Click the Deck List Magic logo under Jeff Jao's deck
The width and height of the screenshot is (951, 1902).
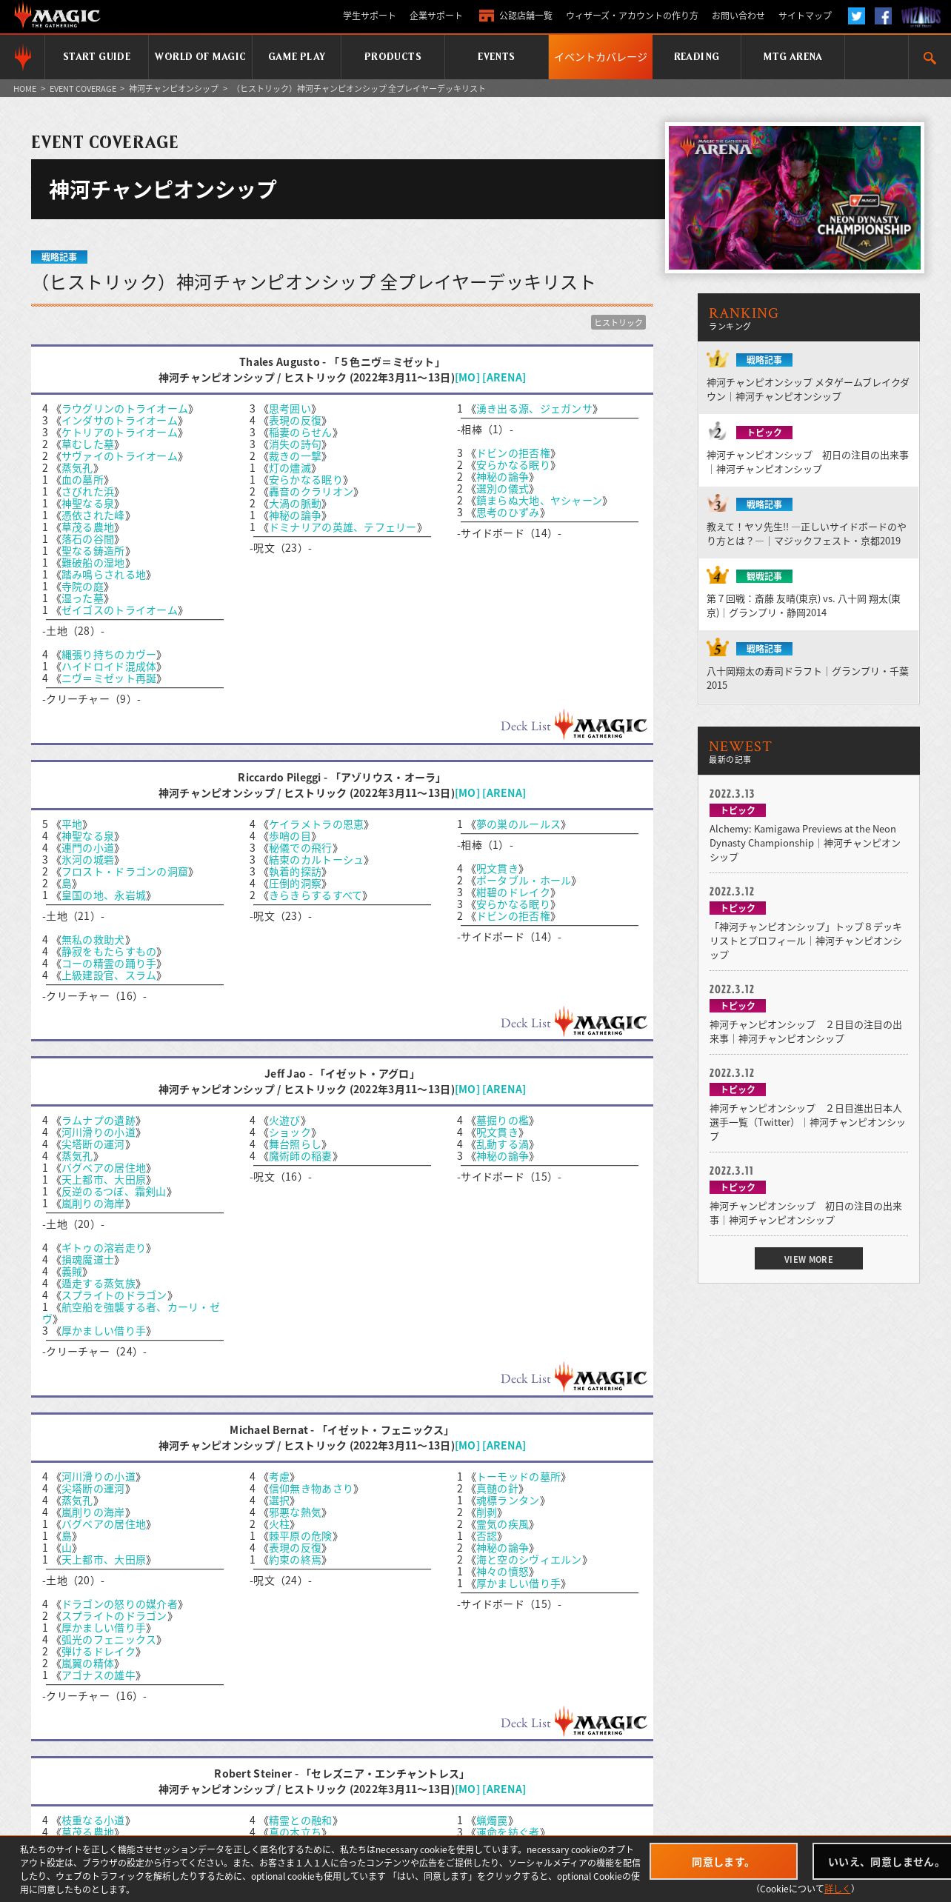click(574, 1378)
